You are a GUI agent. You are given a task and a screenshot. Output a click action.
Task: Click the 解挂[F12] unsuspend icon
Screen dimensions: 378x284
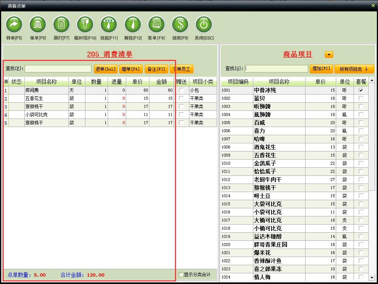(x=132, y=24)
